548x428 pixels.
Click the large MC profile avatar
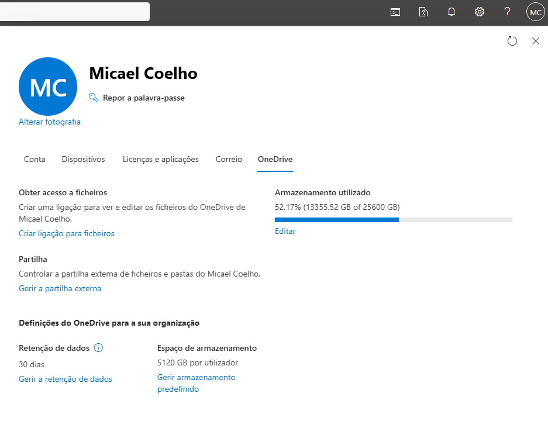click(48, 87)
